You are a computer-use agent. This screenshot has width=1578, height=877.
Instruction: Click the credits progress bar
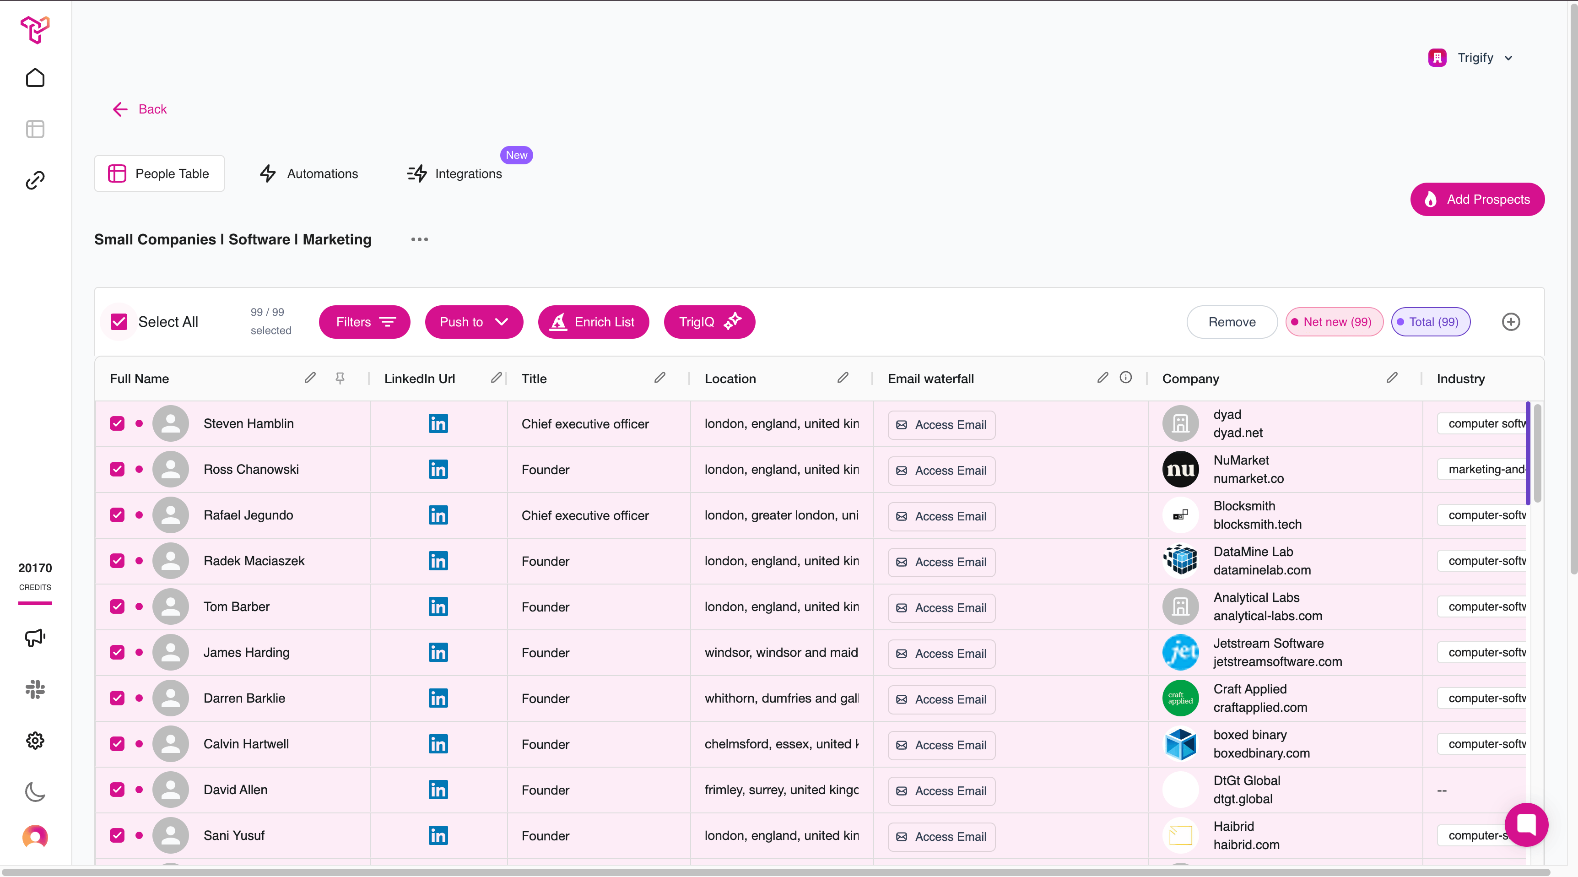pos(35,604)
